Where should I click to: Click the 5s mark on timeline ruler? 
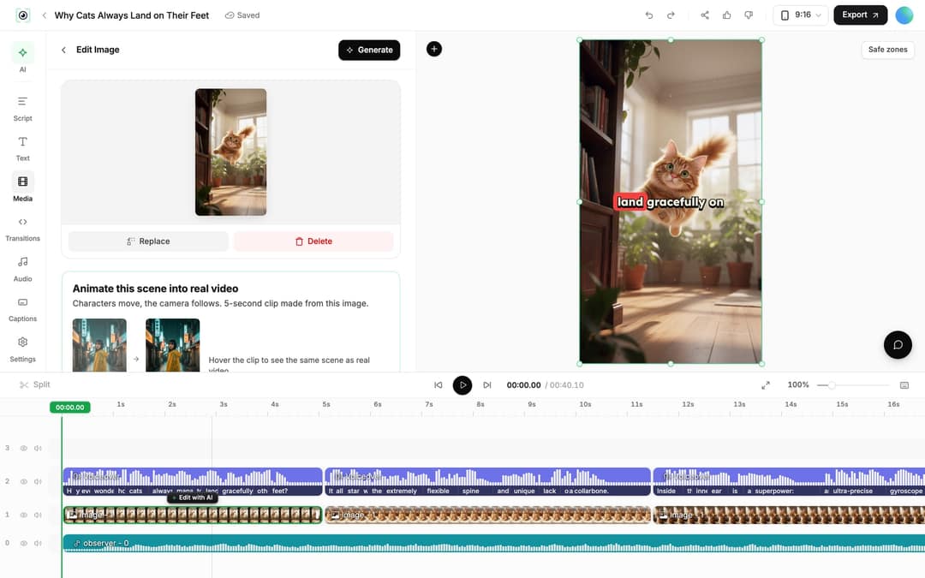click(326, 404)
